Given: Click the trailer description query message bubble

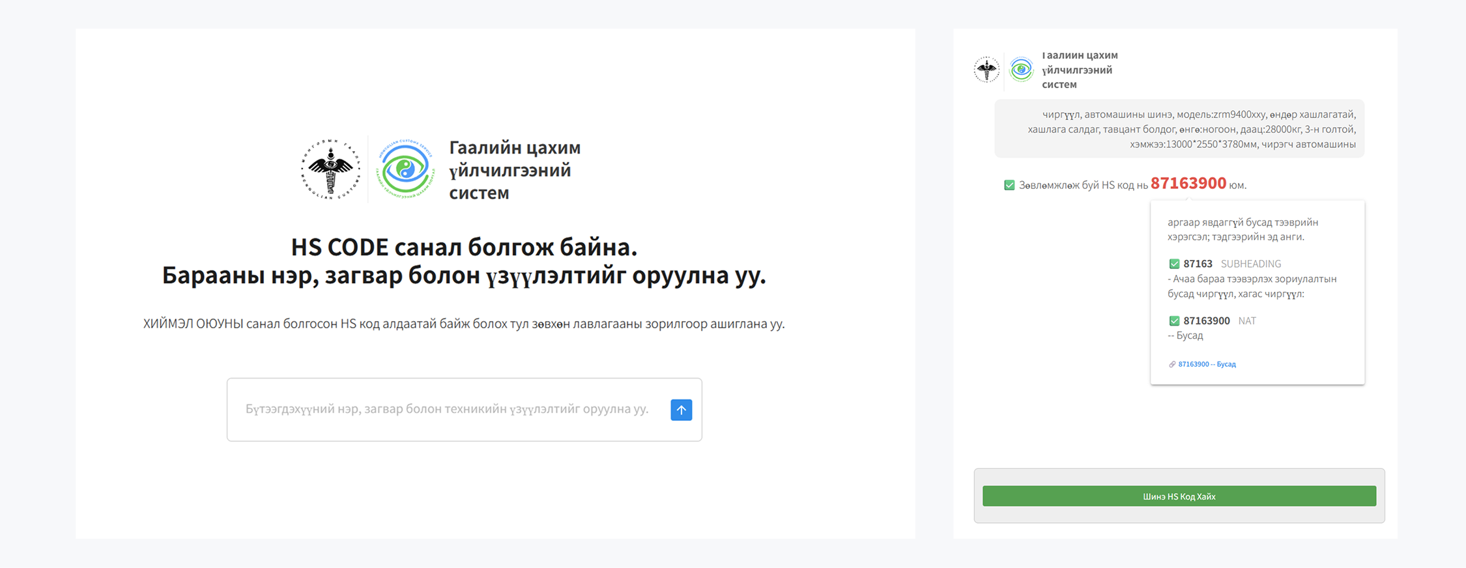Looking at the screenshot, I should tap(1179, 129).
